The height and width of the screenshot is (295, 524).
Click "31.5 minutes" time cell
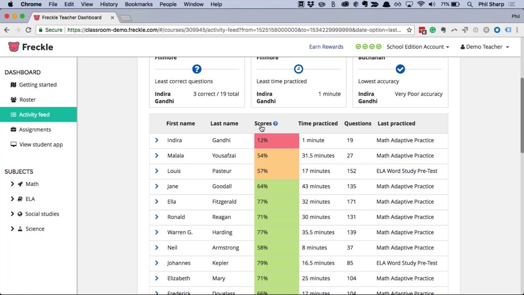click(x=318, y=156)
